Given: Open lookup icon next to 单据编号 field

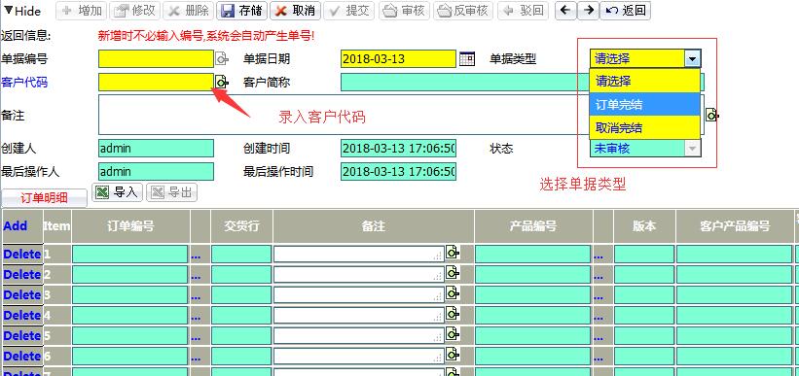Looking at the screenshot, I should 221,59.
